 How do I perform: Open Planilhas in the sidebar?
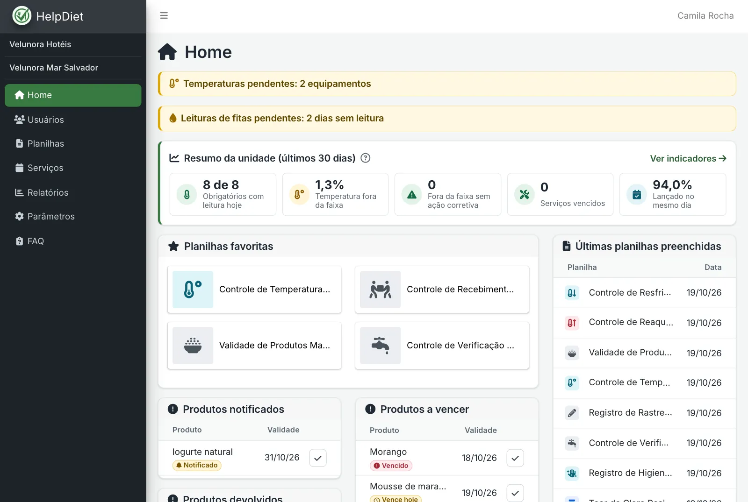coord(73,144)
